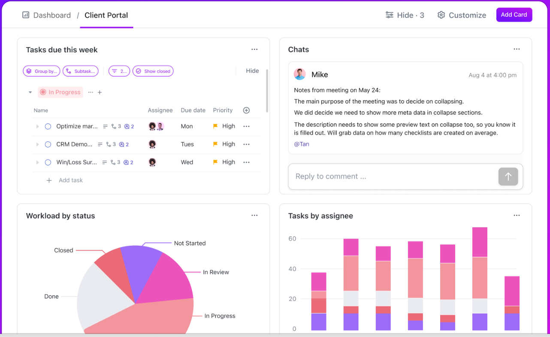
Task: Click the description icon on CRM Demo...
Action: pyautogui.click(x=100, y=144)
